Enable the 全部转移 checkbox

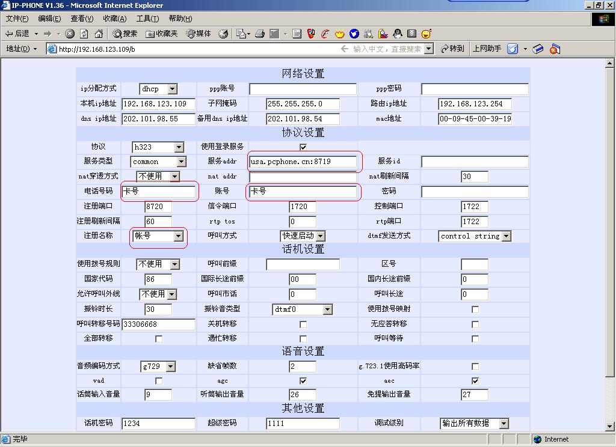159,339
